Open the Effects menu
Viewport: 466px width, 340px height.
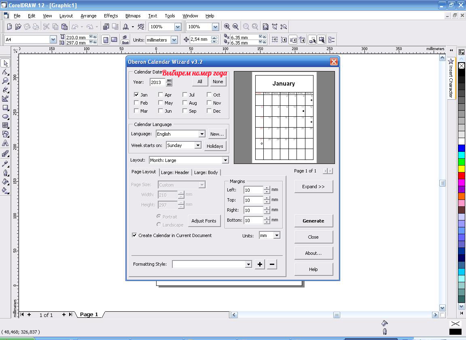111,16
